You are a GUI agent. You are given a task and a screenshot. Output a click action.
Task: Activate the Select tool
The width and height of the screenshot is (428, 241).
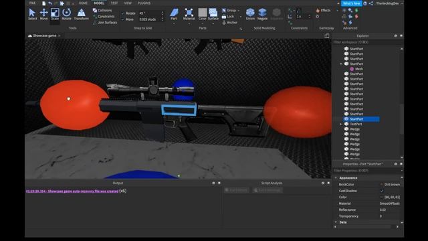pyautogui.click(x=32, y=14)
